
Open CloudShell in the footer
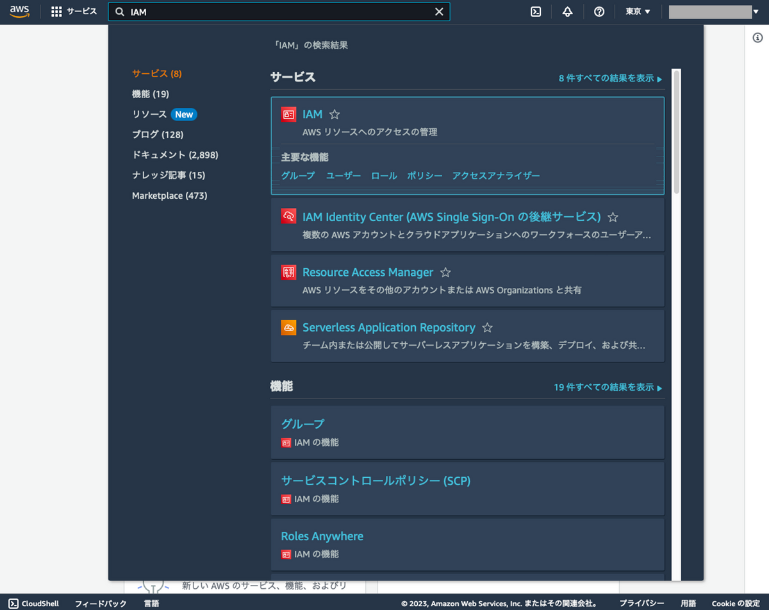tap(34, 604)
